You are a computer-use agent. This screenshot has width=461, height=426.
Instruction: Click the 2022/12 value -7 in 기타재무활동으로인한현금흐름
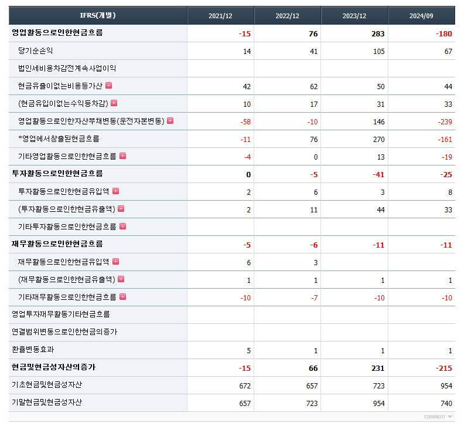coord(315,298)
